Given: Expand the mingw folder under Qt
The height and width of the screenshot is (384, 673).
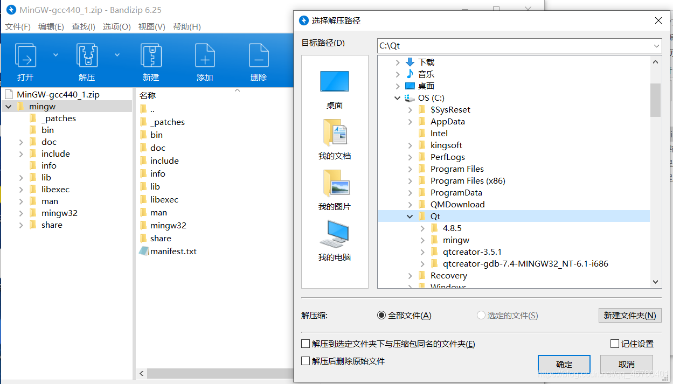Looking at the screenshot, I should coord(422,240).
